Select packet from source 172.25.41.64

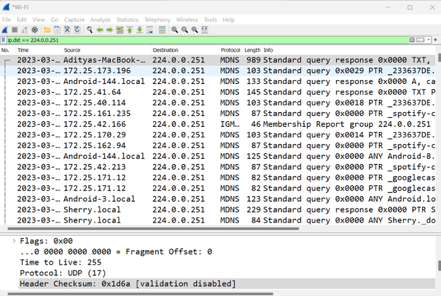(x=218, y=92)
